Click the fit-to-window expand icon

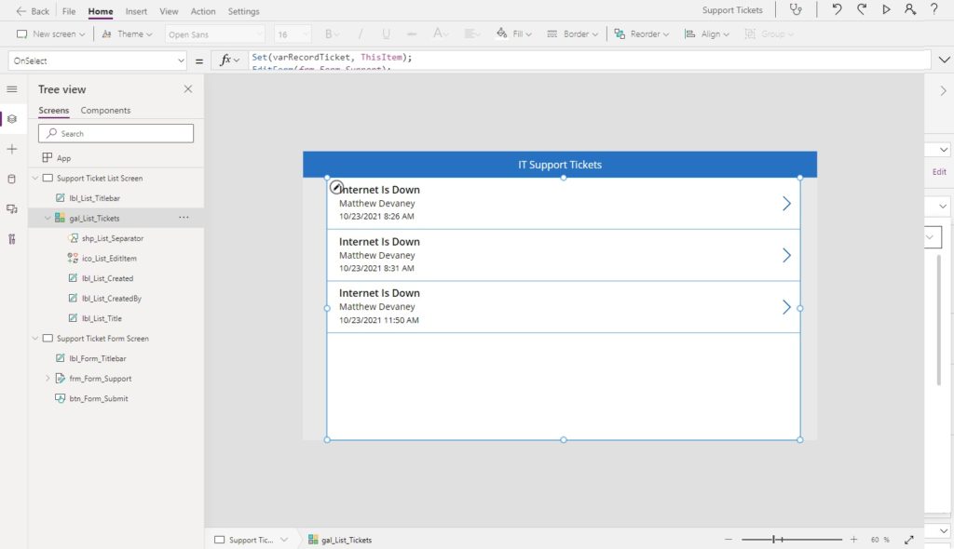(909, 540)
